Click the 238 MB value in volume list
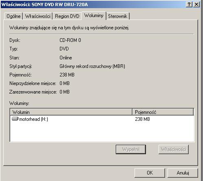Viewport: 203px width, 181px height. tap(142, 119)
